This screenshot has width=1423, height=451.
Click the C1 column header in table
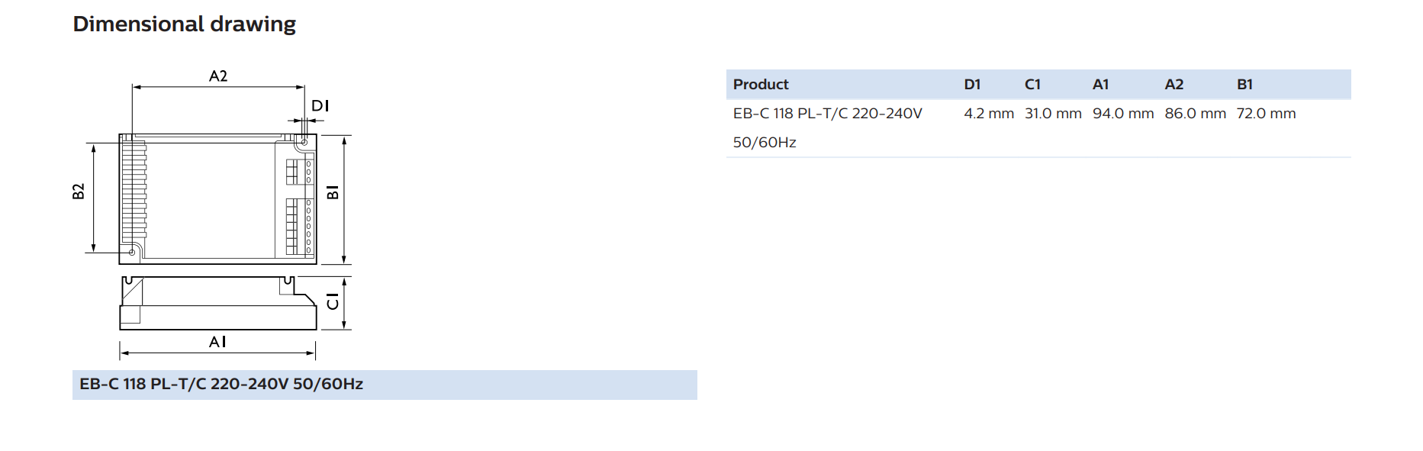pos(1032,85)
